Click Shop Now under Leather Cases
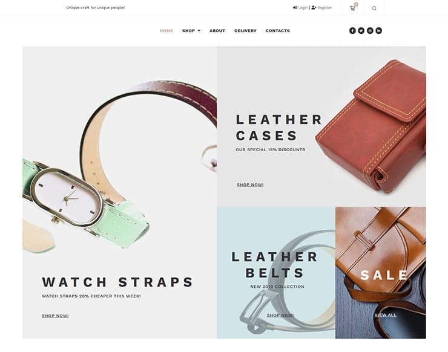Image resolution: width=448 pixels, height=352 pixels. (250, 184)
